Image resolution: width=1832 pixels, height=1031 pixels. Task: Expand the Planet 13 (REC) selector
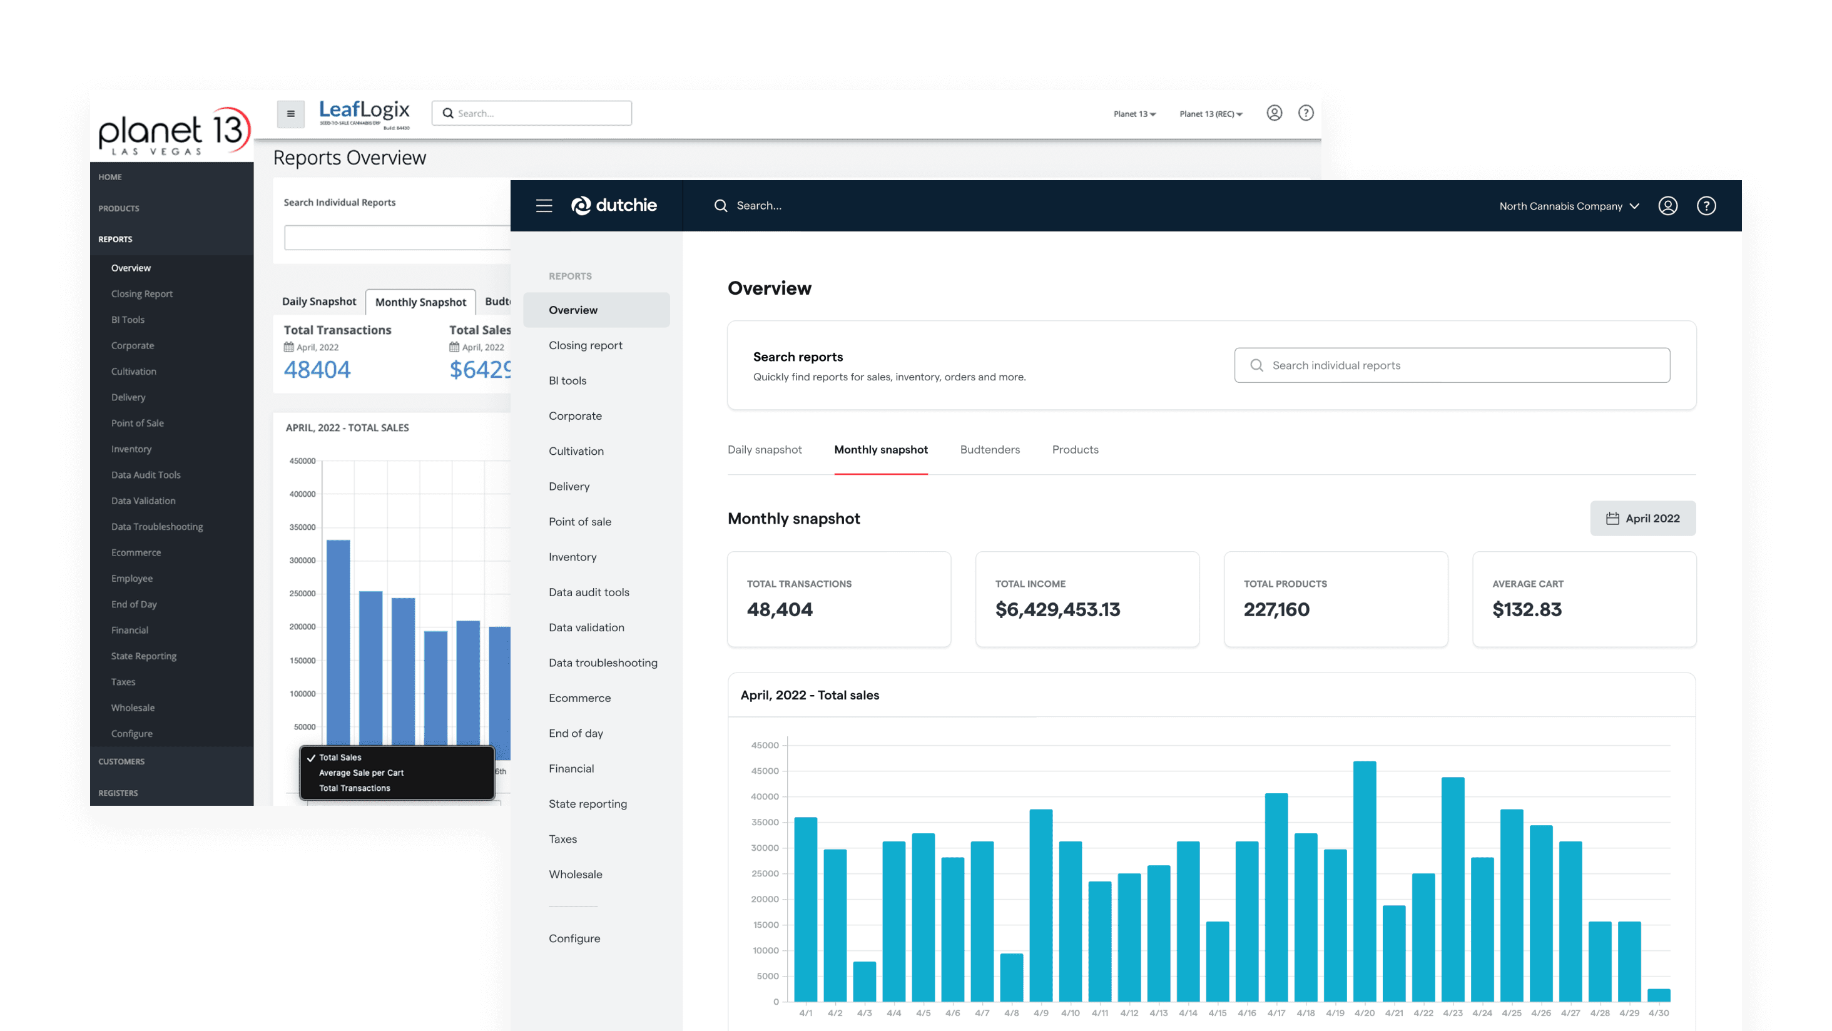click(1211, 114)
